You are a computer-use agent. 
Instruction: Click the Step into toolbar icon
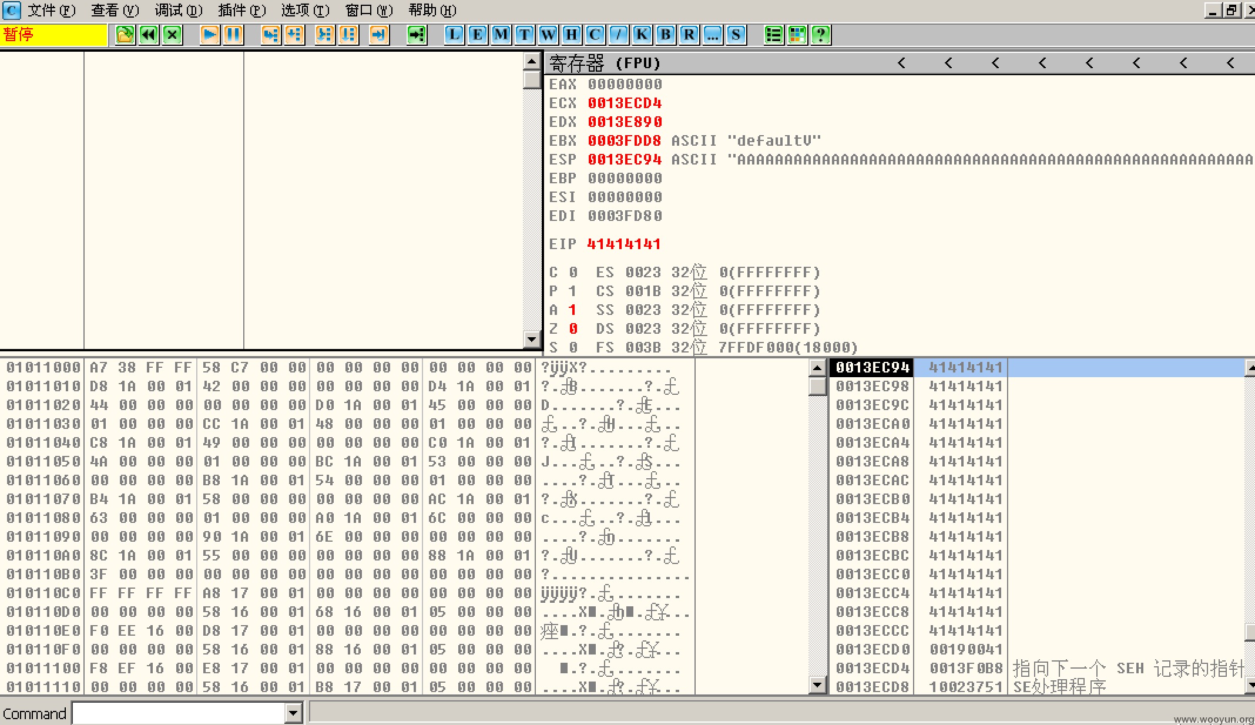271,35
